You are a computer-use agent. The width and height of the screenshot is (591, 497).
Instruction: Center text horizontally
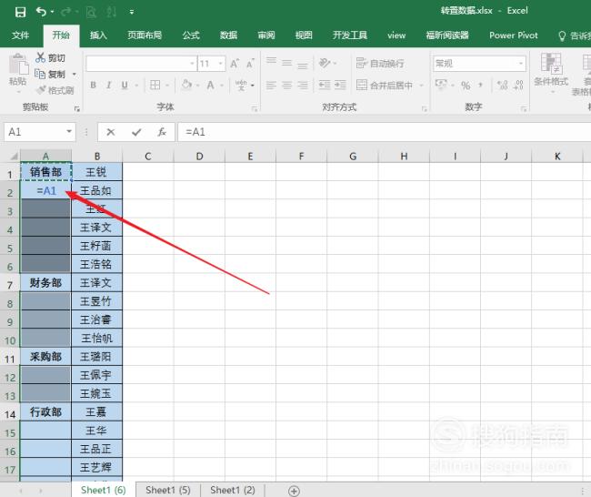286,86
